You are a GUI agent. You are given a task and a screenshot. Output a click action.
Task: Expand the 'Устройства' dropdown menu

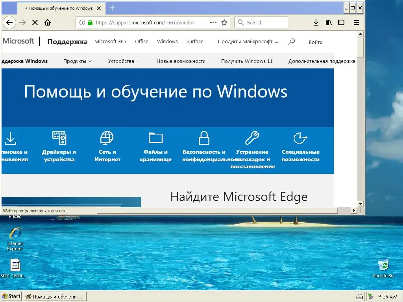(124, 61)
